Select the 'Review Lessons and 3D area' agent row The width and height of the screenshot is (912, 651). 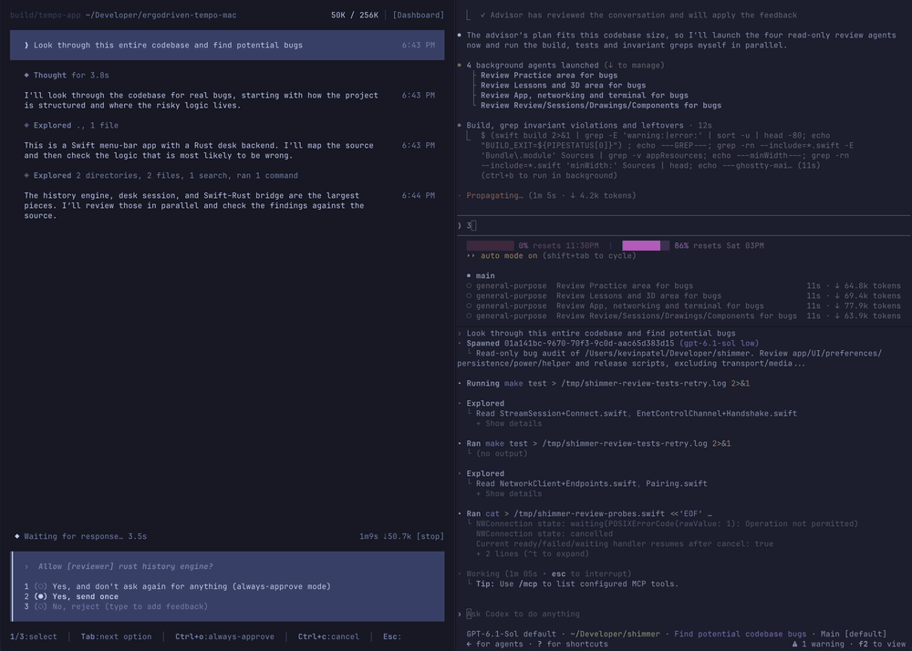(x=684, y=295)
